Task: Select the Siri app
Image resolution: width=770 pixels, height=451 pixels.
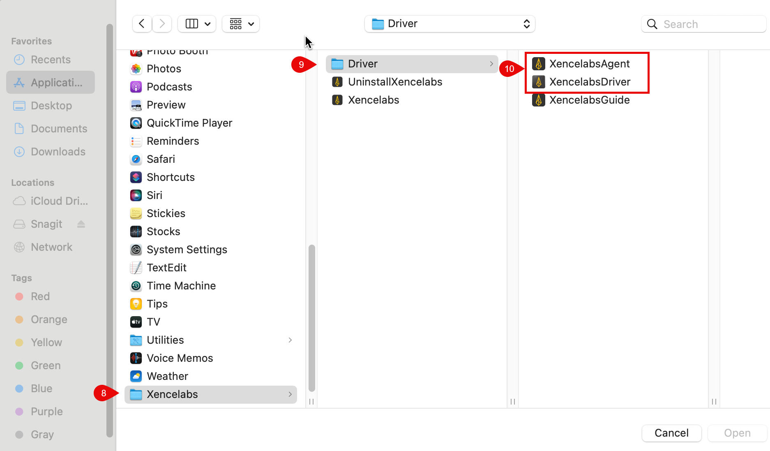Action: pos(211,195)
